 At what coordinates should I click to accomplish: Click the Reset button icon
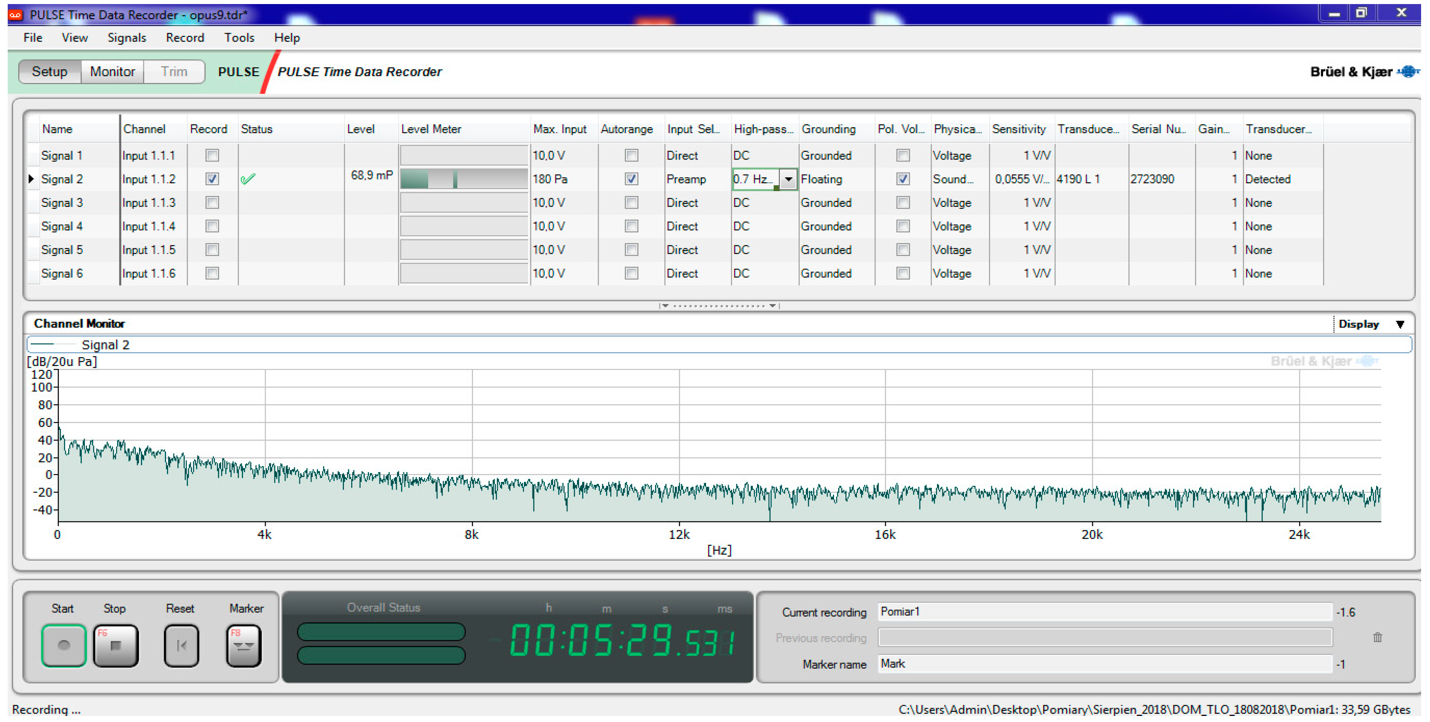pyautogui.click(x=181, y=645)
